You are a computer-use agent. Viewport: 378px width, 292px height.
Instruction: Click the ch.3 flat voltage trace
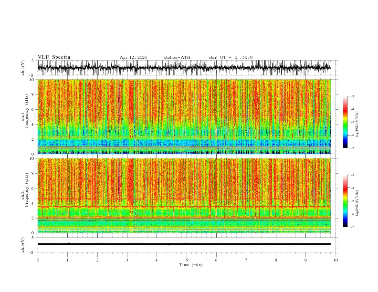[184, 244]
